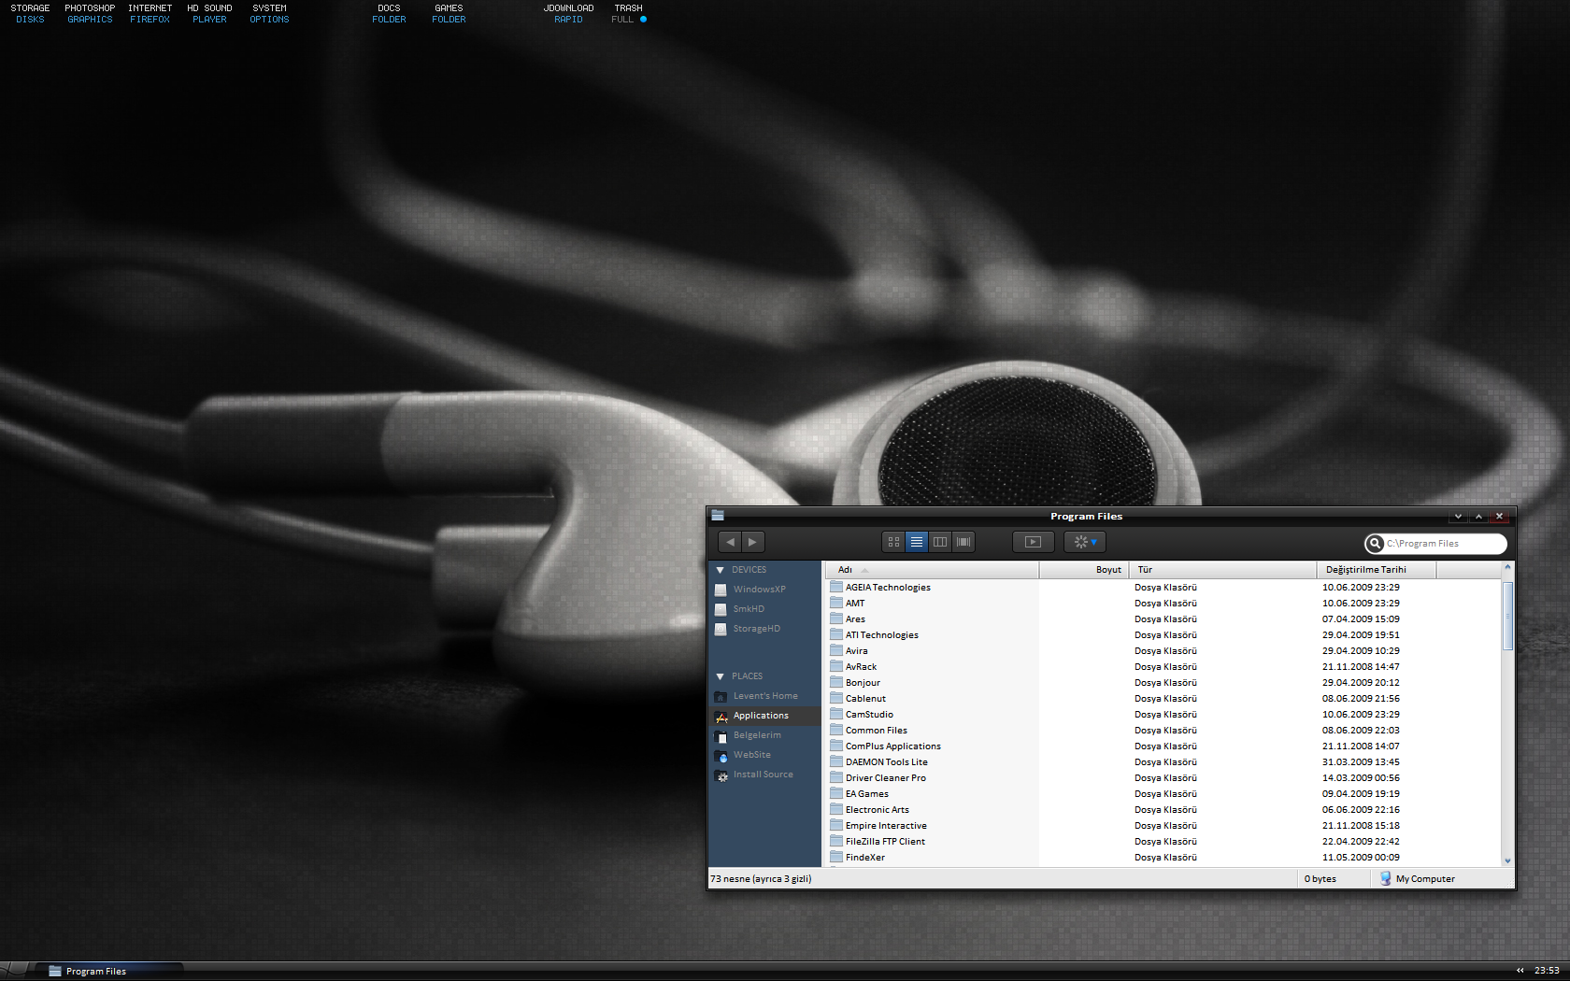
Task: Click the FileZilla FTP Client folder name
Action: click(885, 842)
